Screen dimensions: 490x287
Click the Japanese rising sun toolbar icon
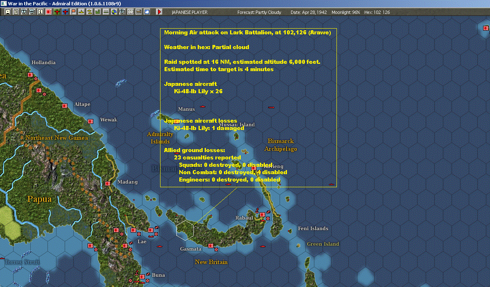tap(48, 12)
